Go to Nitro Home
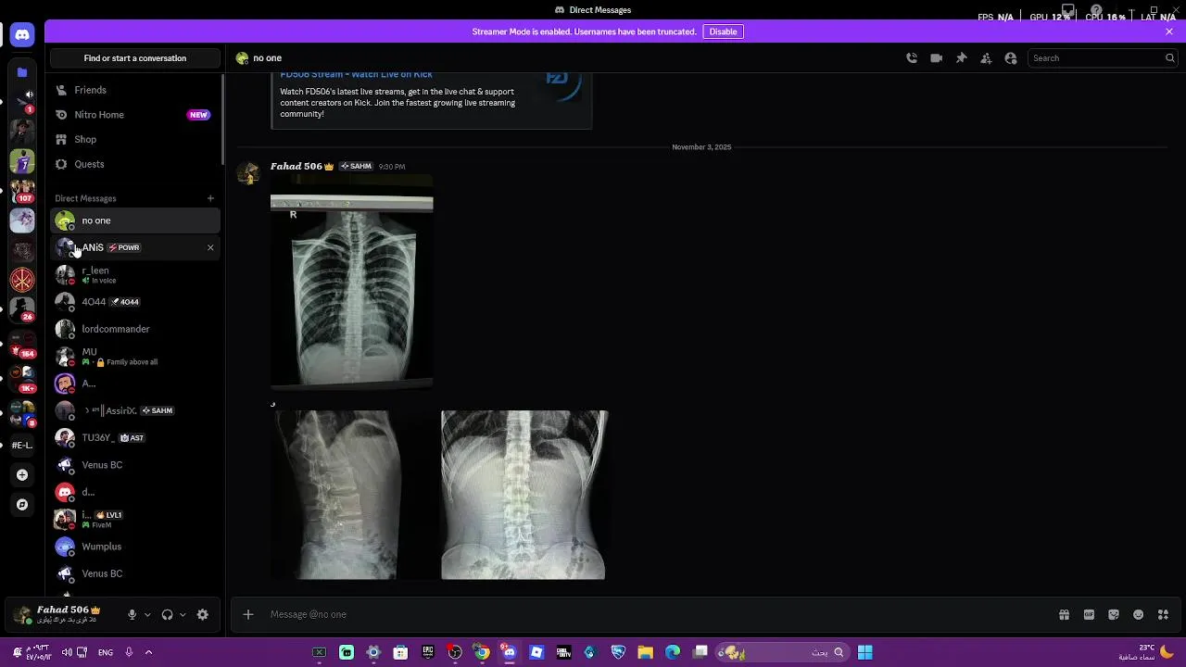 tap(135, 115)
